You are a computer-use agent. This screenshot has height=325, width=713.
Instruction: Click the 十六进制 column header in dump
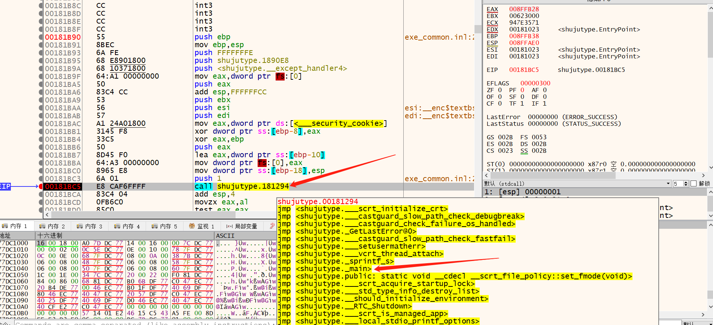125,236
